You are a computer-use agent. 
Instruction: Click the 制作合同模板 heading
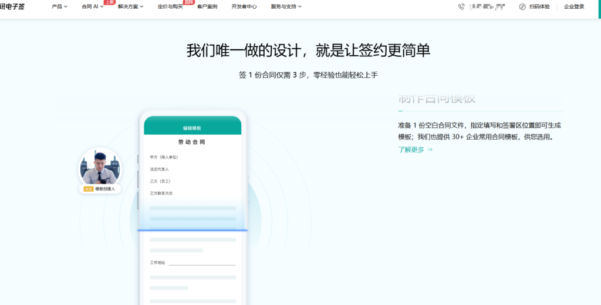click(x=437, y=99)
